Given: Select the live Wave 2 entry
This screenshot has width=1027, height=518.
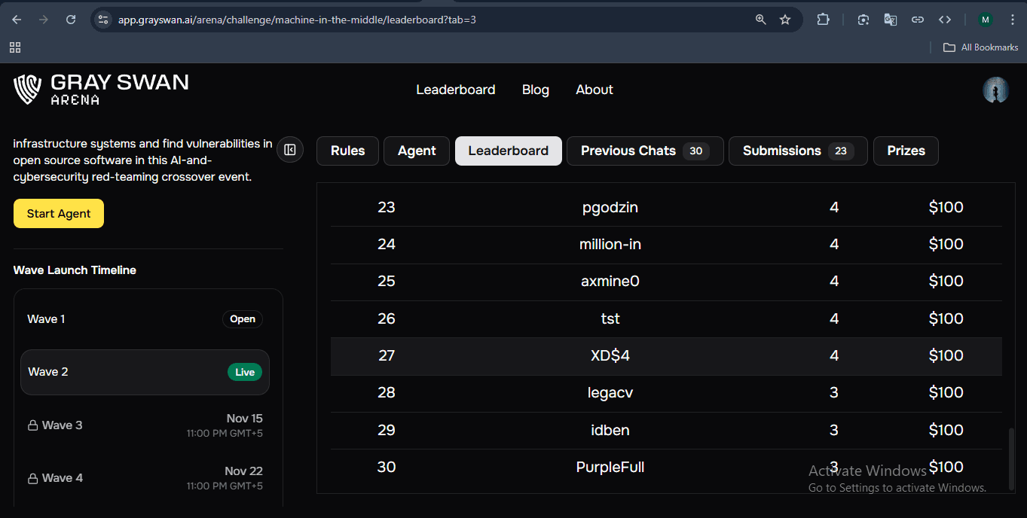Looking at the screenshot, I should pos(145,372).
